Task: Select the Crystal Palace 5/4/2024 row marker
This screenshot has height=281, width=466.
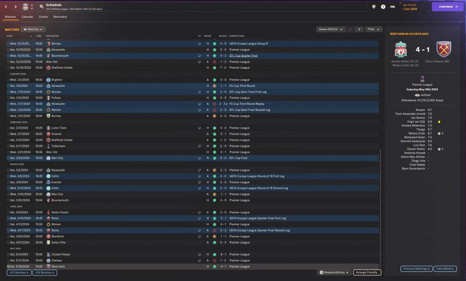Action: point(8,254)
